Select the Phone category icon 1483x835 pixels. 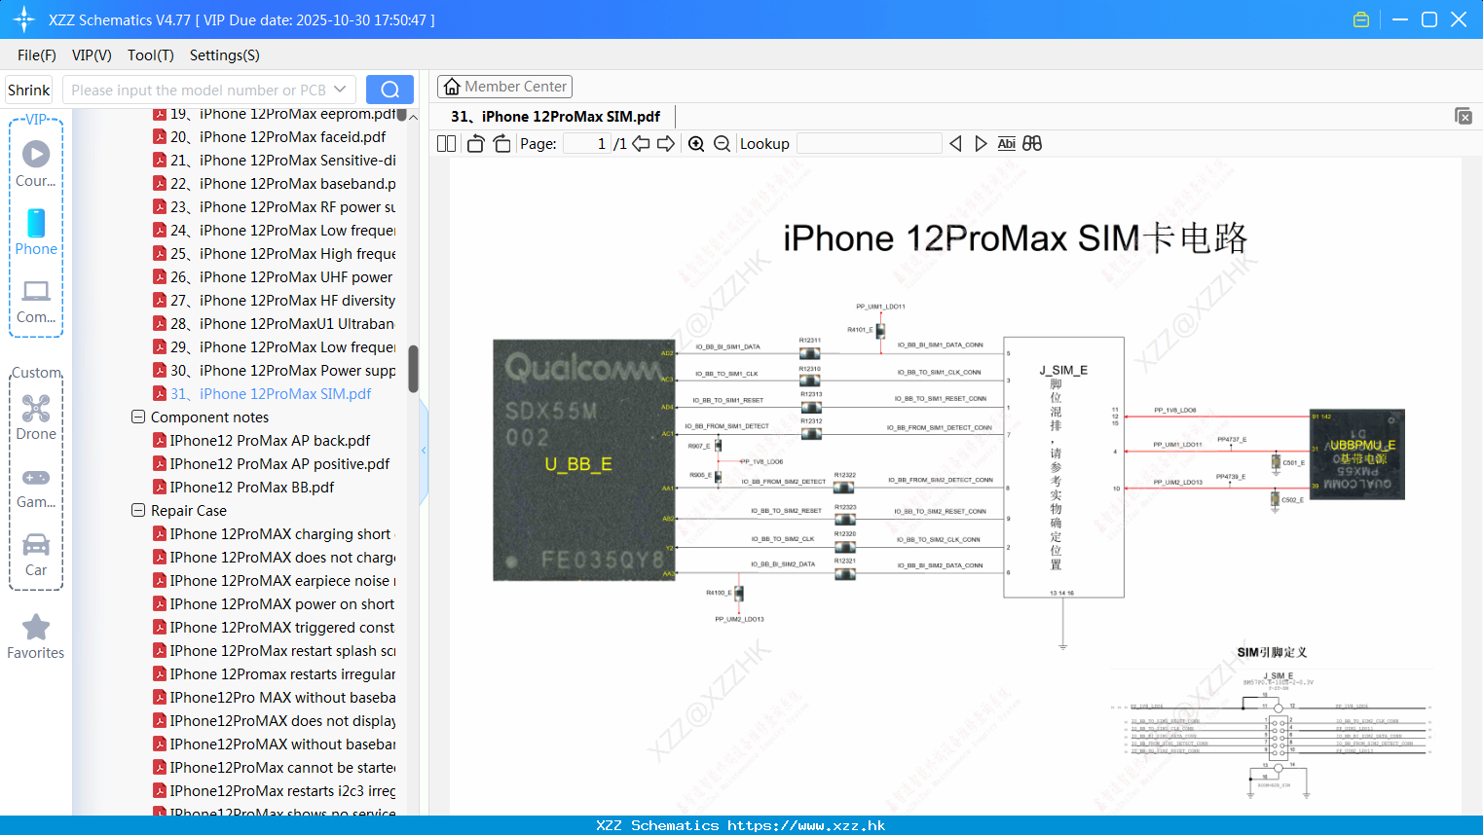[x=36, y=233]
